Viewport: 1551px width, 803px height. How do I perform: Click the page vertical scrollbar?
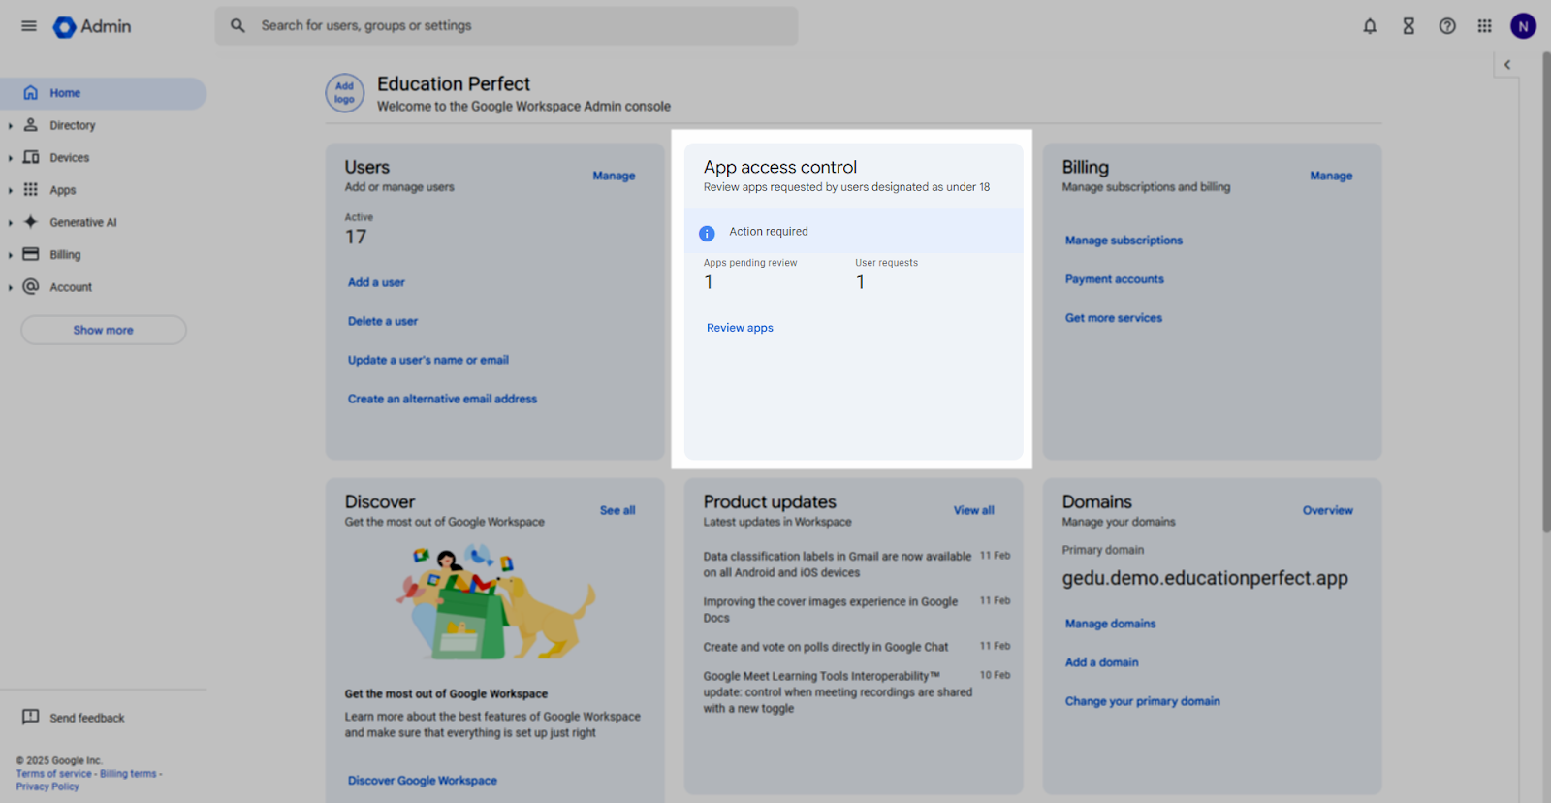[1545, 291]
